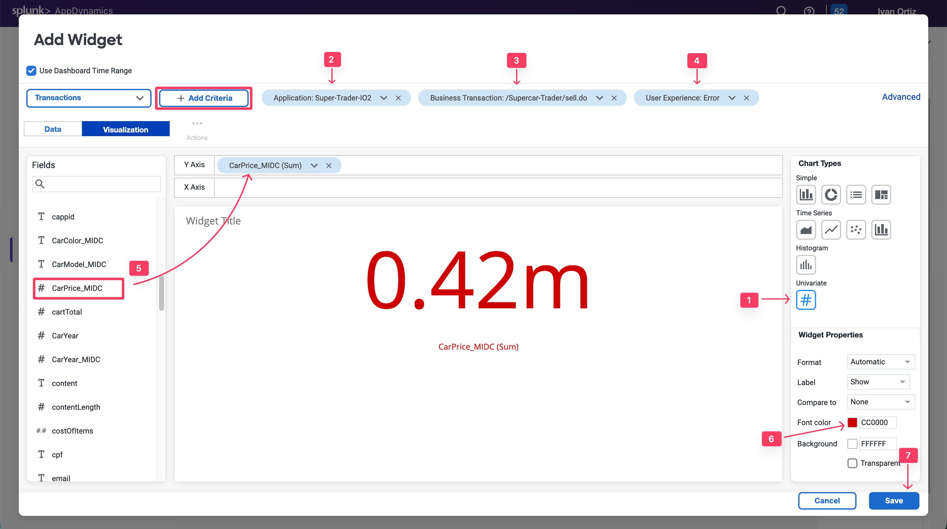The image size is (947, 529).
Task: Open the Compare to dropdown
Action: [881, 402]
